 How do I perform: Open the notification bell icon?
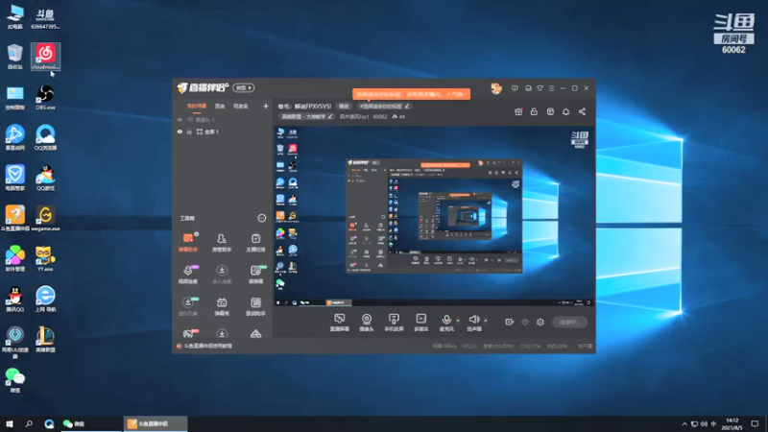click(x=565, y=111)
